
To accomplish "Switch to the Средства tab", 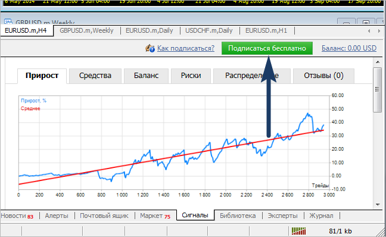I will 95,76.
